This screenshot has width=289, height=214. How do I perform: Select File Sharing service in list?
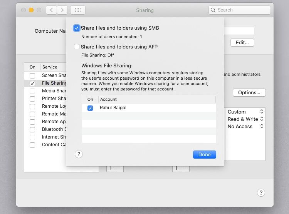(54, 83)
